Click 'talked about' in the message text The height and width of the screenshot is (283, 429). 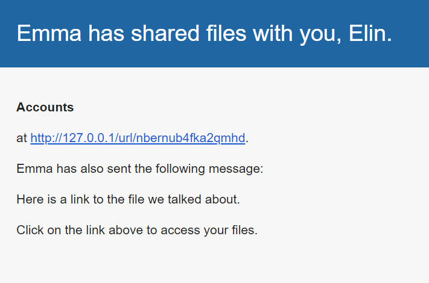click(x=206, y=199)
